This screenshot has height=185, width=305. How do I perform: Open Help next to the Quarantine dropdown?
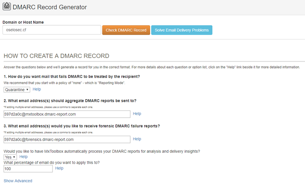coord(37,89)
